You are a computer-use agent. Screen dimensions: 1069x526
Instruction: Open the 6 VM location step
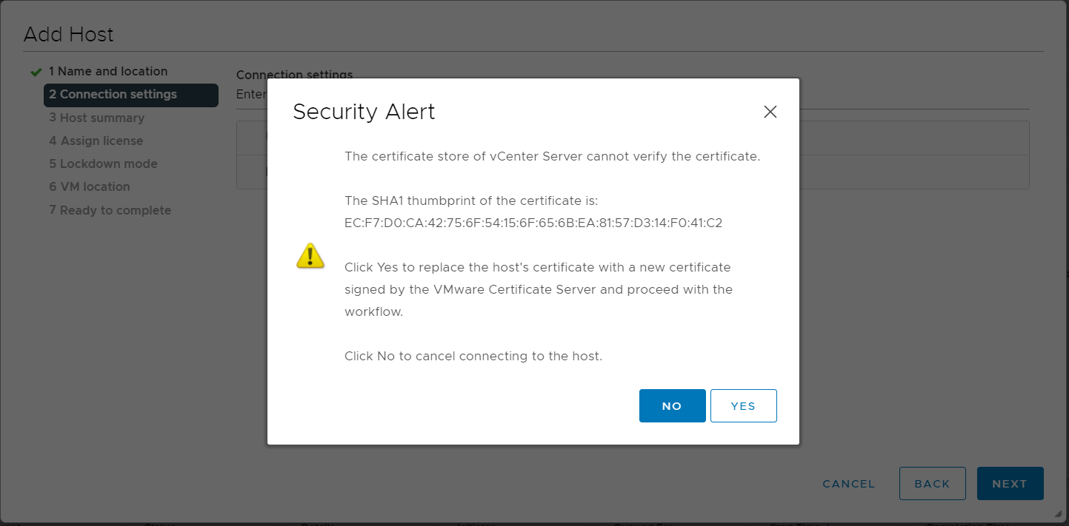pos(89,186)
